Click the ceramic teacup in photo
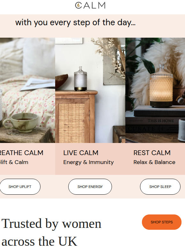The width and height of the screenshot is (185, 247). click(21, 123)
